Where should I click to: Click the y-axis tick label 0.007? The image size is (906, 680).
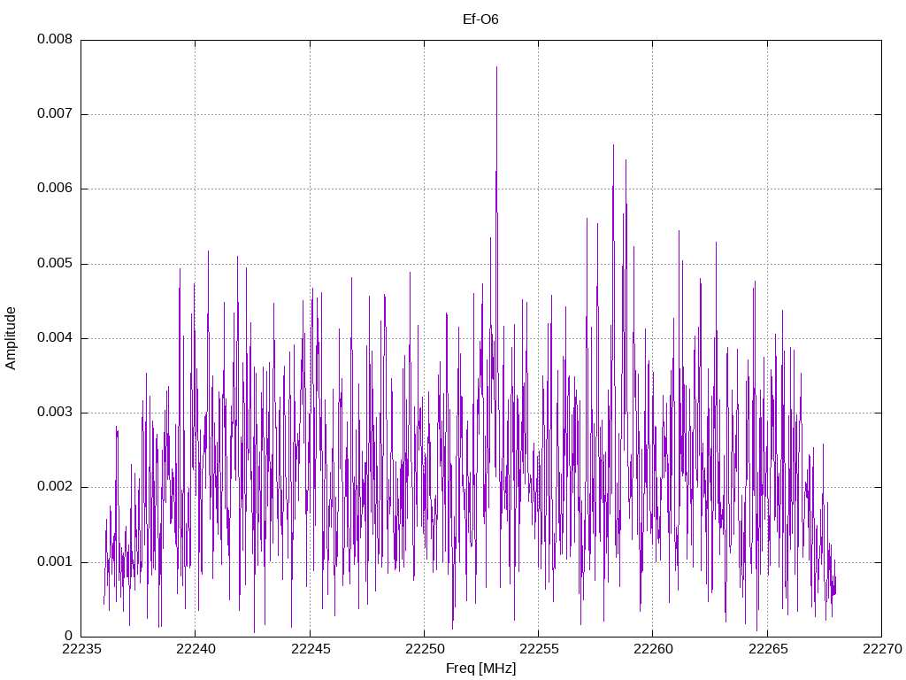[55, 113]
